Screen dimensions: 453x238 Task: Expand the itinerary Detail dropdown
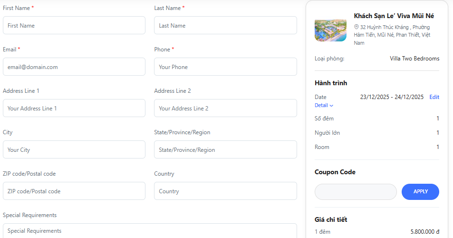coord(324,105)
